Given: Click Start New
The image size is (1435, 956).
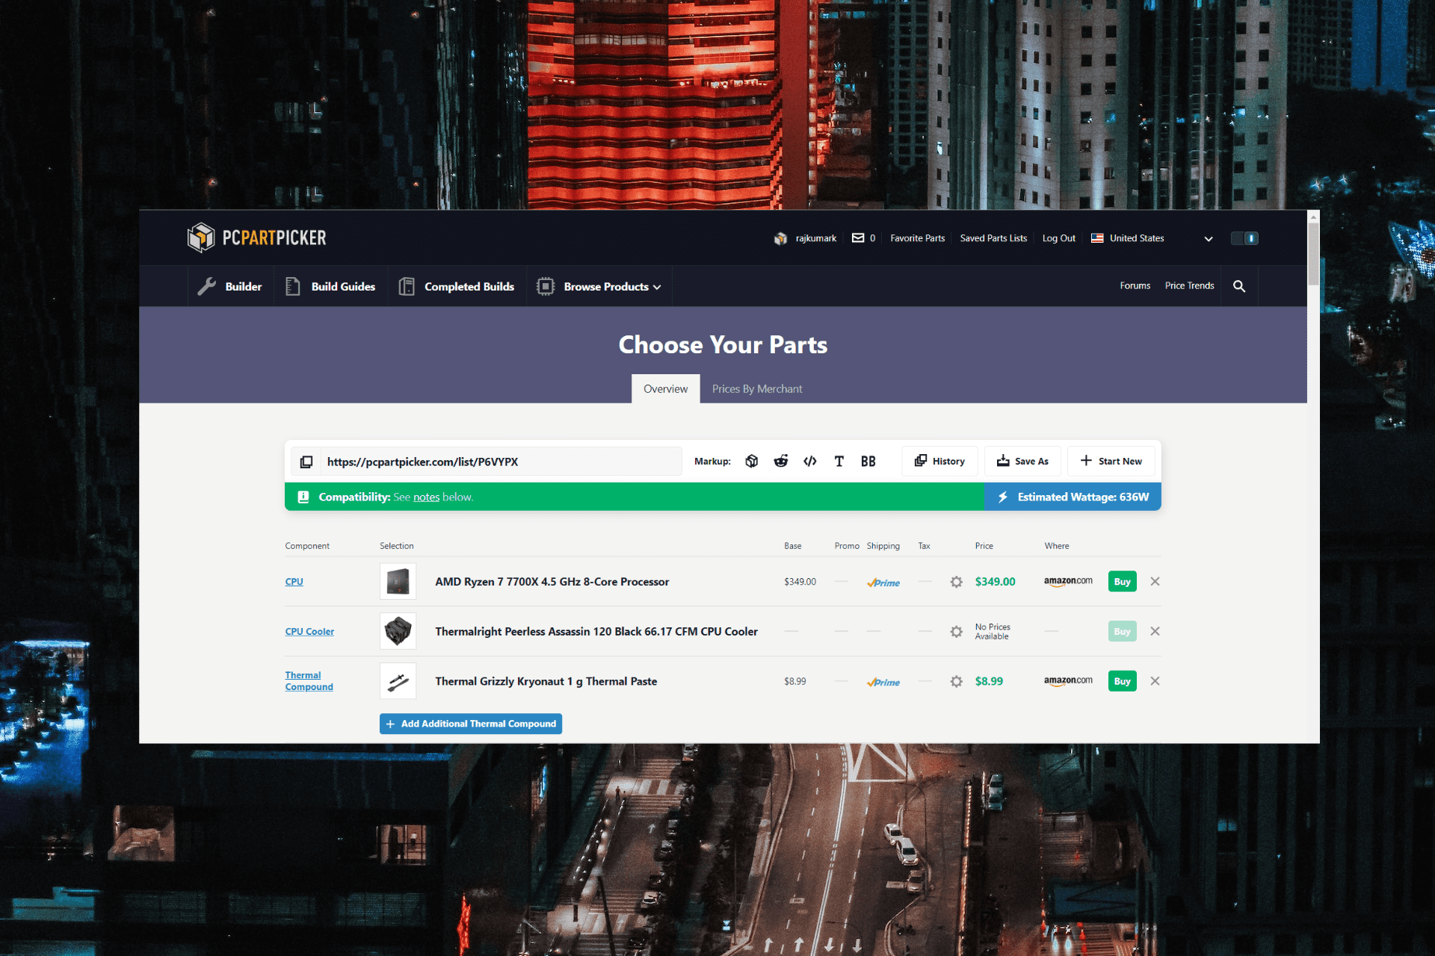Looking at the screenshot, I should coord(1111,461).
